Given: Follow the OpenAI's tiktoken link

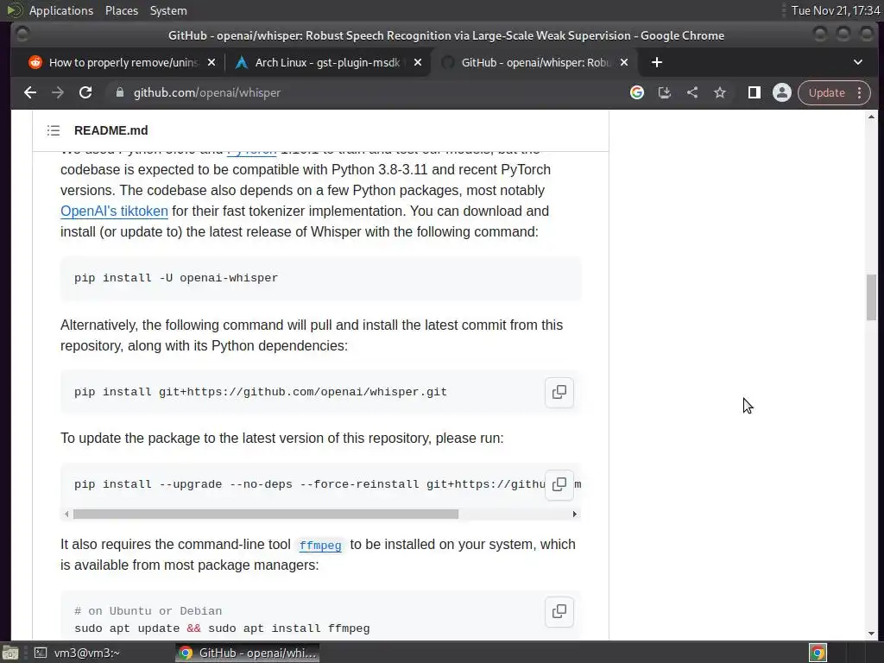Looking at the screenshot, I should pyautogui.click(x=115, y=212).
